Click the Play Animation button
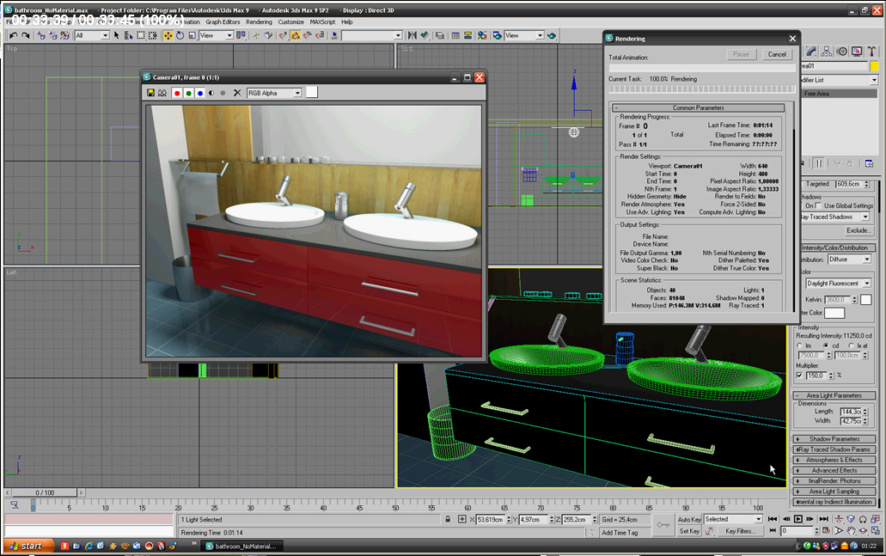The height and width of the screenshot is (556, 886). (x=798, y=519)
